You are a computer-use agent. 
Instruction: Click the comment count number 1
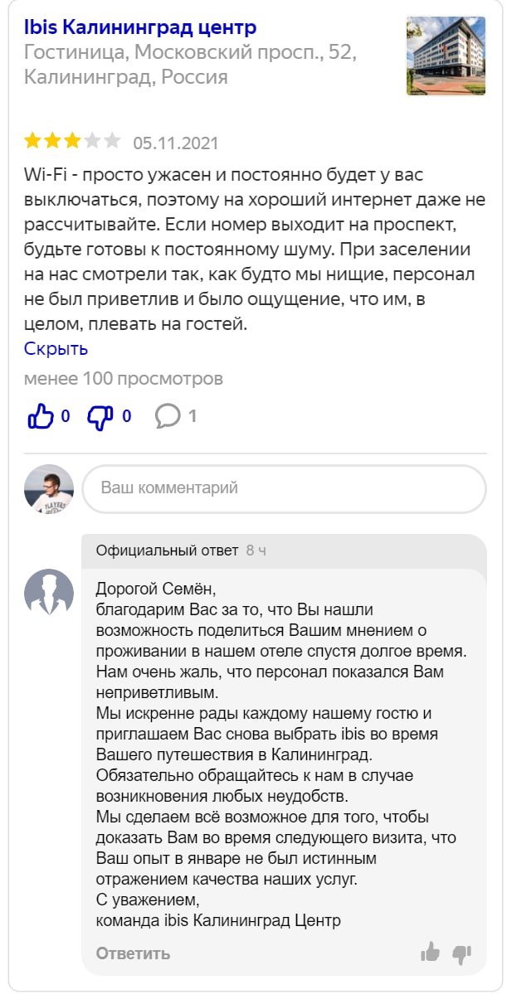[193, 416]
